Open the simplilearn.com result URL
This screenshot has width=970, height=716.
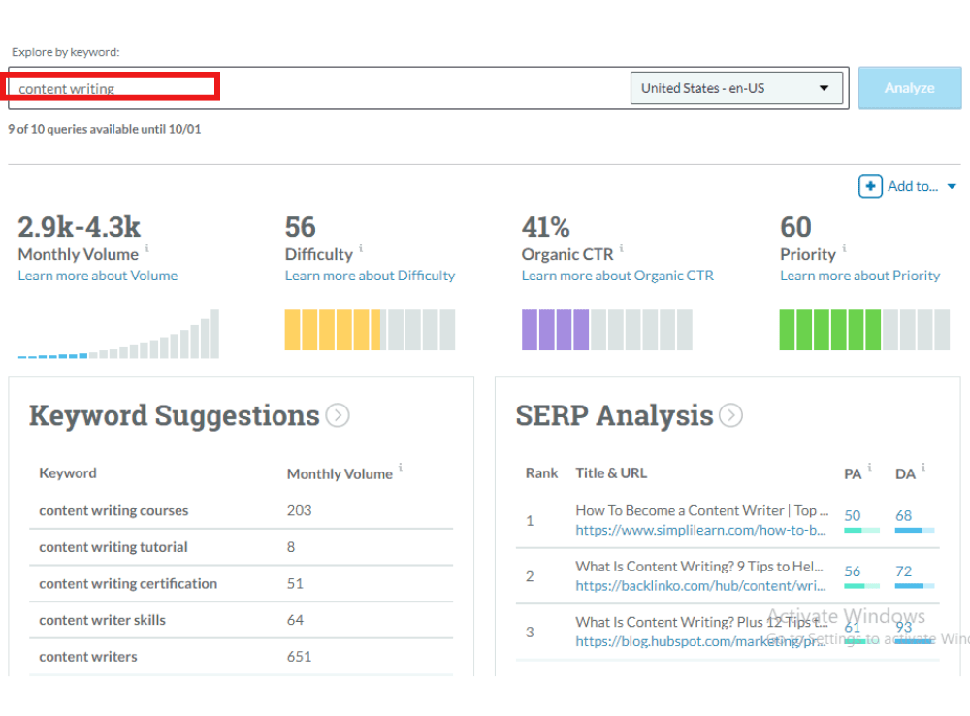(x=700, y=530)
